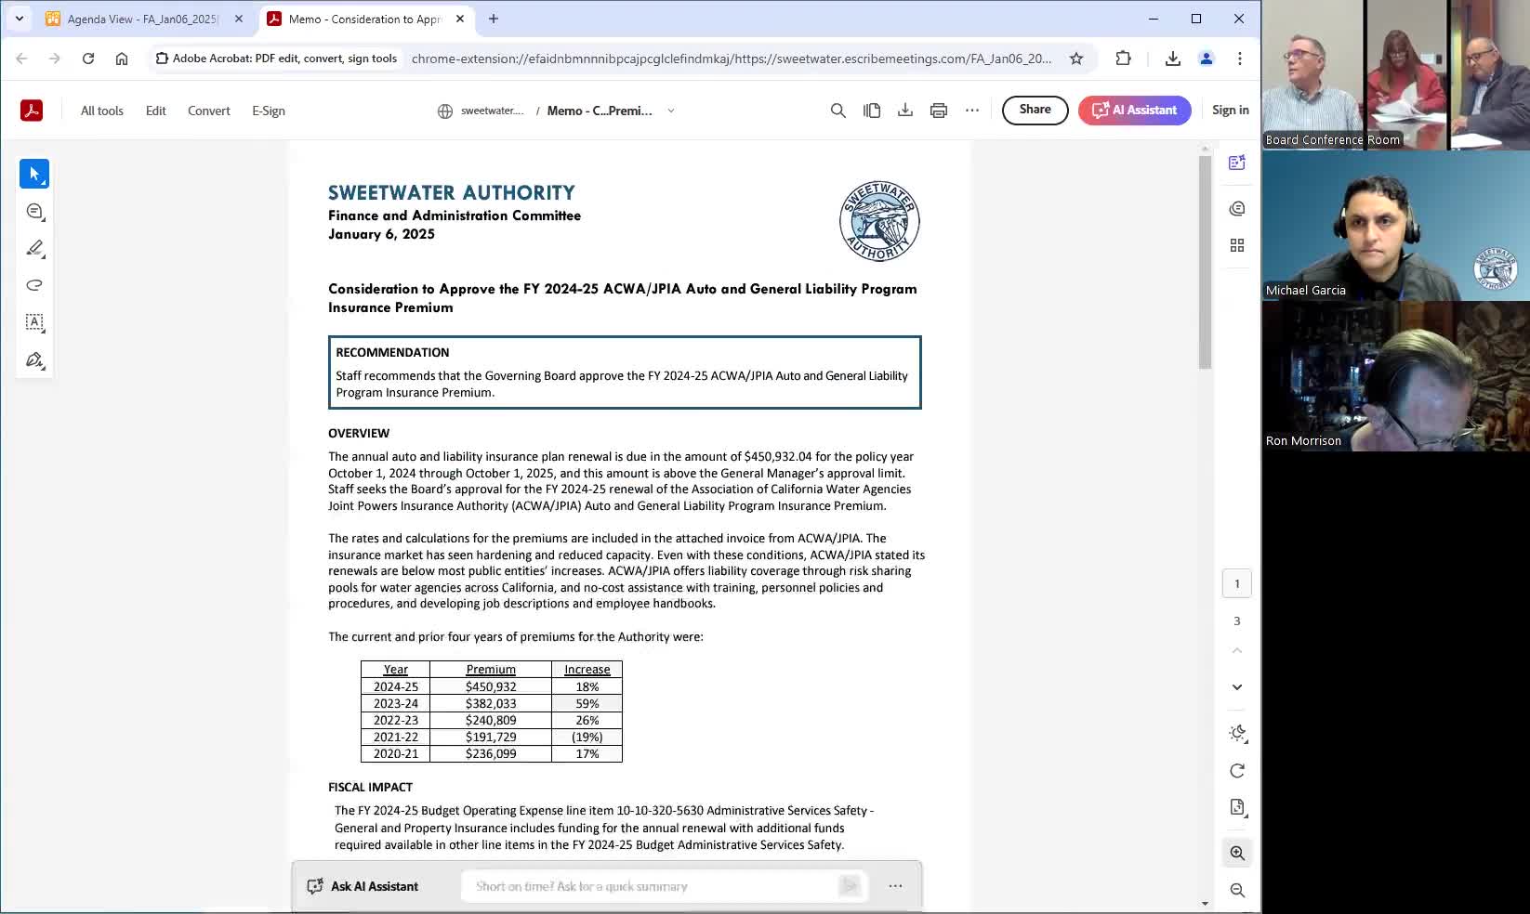1530x914 pixels.
Task: Expand the sweetwater document title dropdown
Action: pyautogui.click(x=670, y=111)
